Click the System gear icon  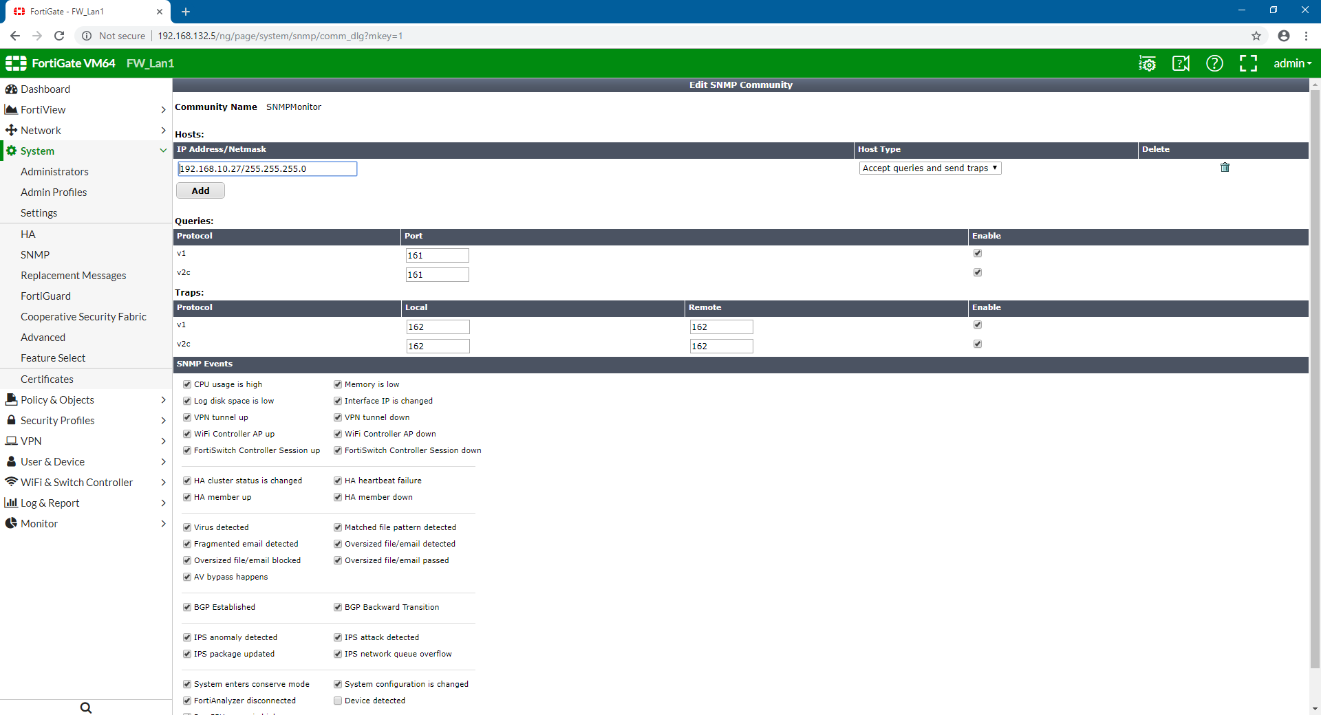[x=11, y=151]
